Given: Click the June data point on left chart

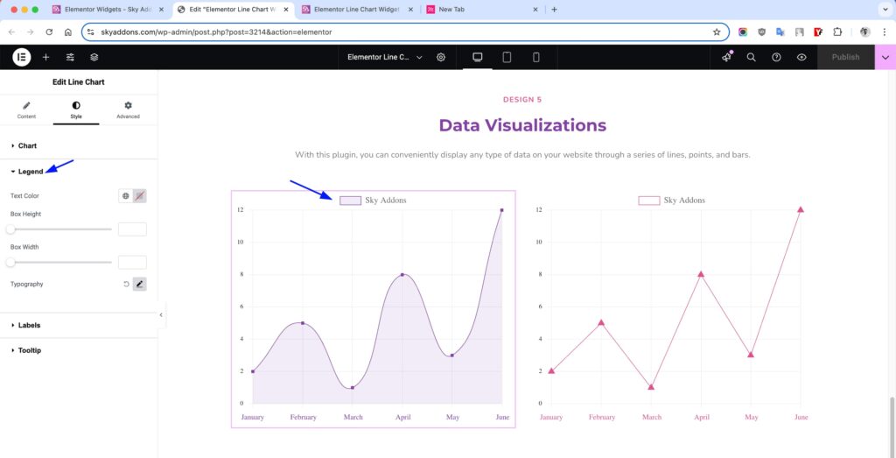Looking at the screenshot, I should [x=501, y=210].
